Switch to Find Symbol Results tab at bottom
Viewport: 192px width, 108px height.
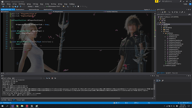pyautogui.click(x=20, y=100)
